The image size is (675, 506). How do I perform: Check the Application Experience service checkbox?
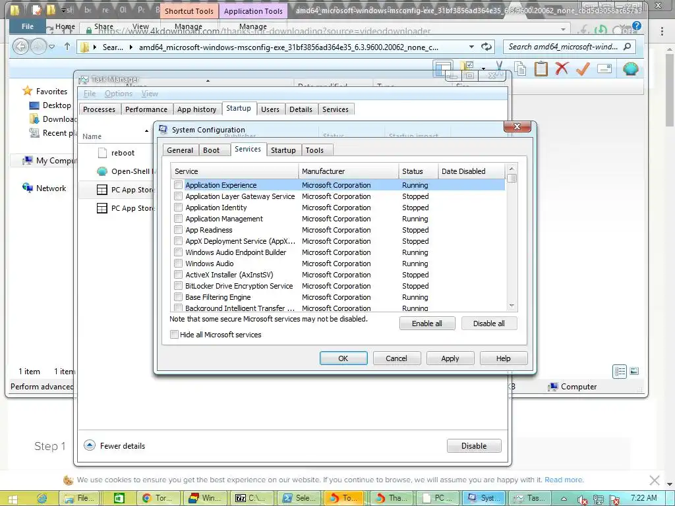[178, 185]
